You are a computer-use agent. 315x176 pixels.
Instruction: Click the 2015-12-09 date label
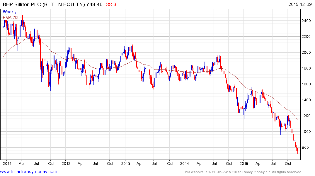click(x=300, y=4)
